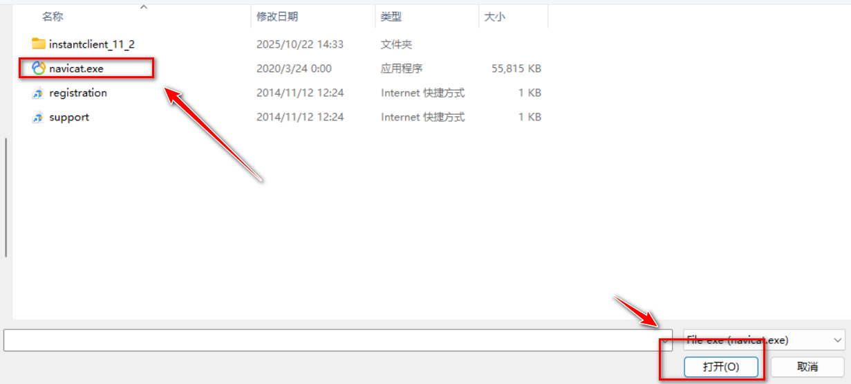Select the support shortcut icon
The height and width of the screenshot is (384, 851).
pos(39,118)
